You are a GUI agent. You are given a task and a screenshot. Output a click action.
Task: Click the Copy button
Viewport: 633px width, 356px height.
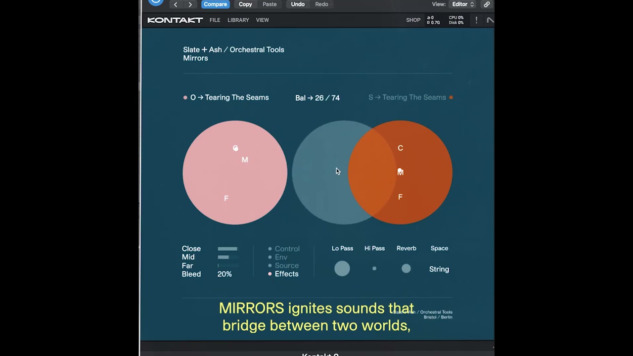(x=245, y=4)
